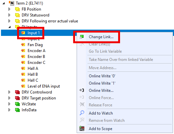Screen dimensions: 174x134
Task: Click the green Change Link icon
Action: [82, 37]
